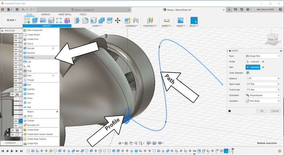Open the Taper Angle dropdown arrow
This screenshot has height=156, width=284.
278,84
